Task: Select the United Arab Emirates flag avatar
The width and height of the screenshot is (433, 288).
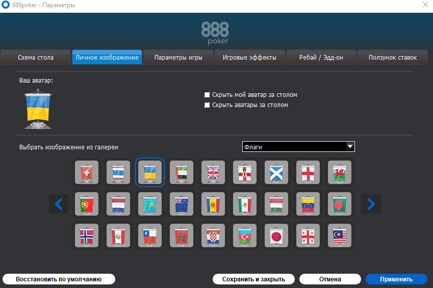Action: [x=182, y=172]
